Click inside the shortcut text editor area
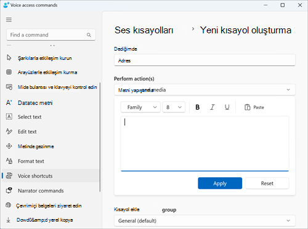 pyautogui.click(x=205, y=144)
